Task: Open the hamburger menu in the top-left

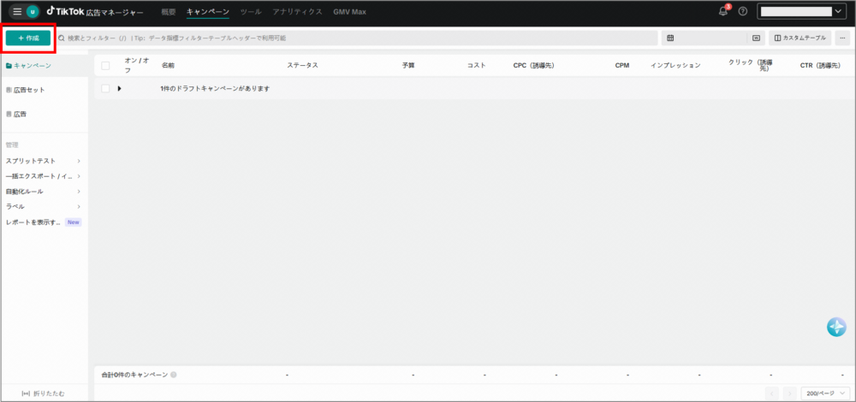Action: (x=17, y=12)
